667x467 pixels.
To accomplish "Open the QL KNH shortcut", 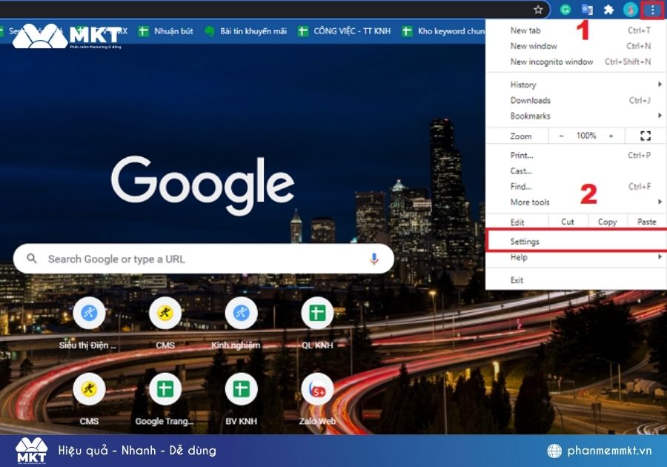I will point(316,314).
